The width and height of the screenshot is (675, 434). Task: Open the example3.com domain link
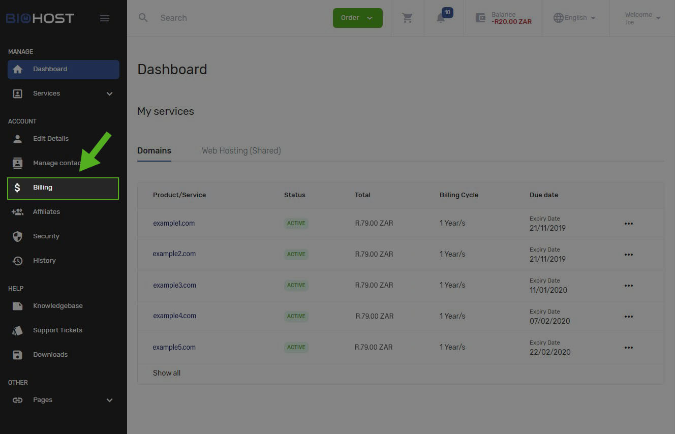pyautogui.click(x=174, y=285)
